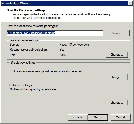Change the TS Gateway settings
Viewport: 134px width, 124px height.
(x=117, y=77)
